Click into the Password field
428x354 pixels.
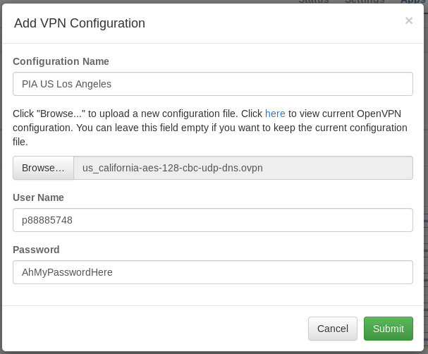pyautogui.click(x=212, y=272)
